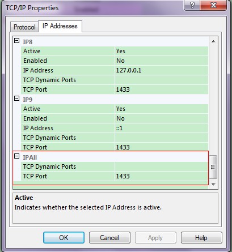Collapse the IP9 section
The width and height of the screenshot is (232, 252).
click(17, 98)
